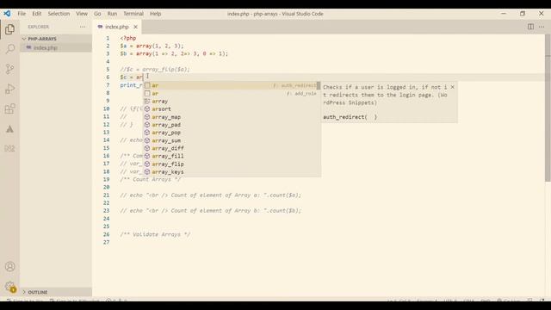Choose the add_role snippet suggestion
The height and width of the screenshot is (310, 551).
point(231,94)
